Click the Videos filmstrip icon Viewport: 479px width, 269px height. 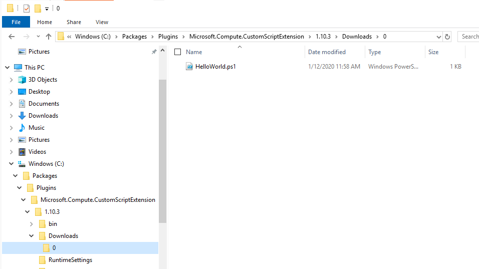22,152
